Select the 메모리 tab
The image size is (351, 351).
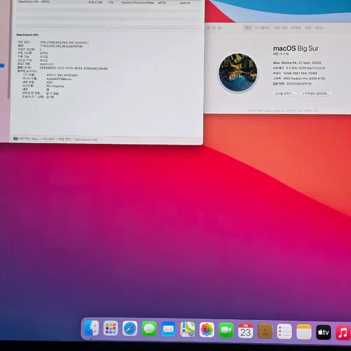[x=296, y=28]
